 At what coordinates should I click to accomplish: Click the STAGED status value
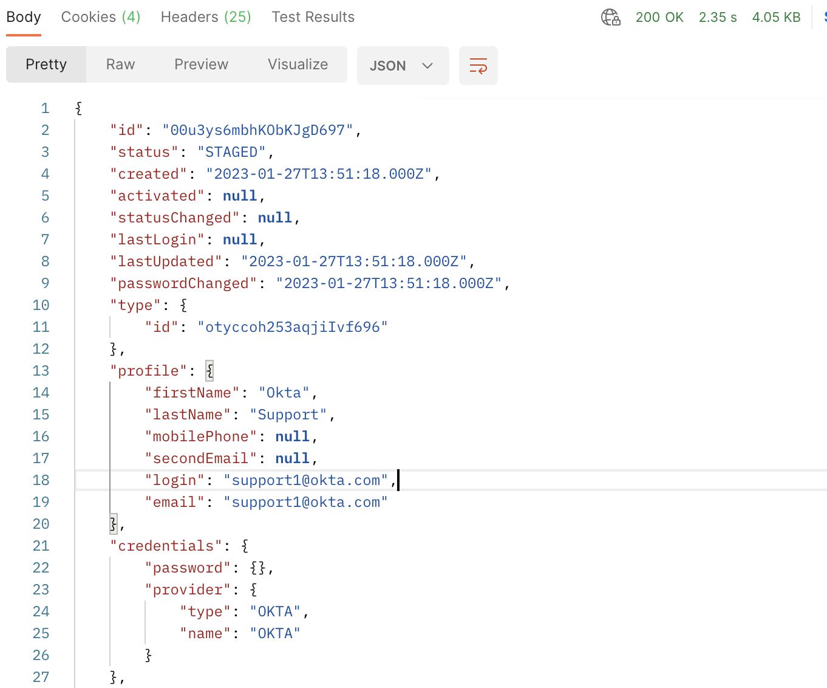(x=231, y=152)
